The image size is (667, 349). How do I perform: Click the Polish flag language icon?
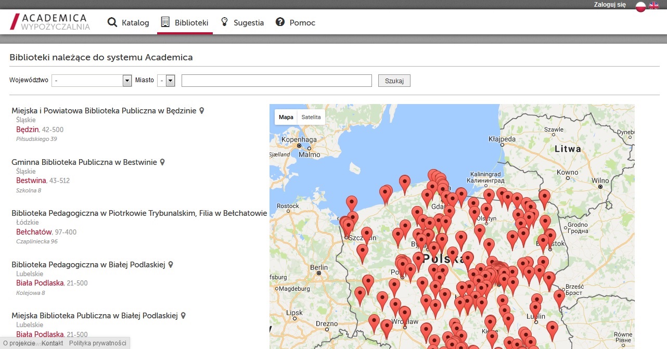tap(641, 6)
